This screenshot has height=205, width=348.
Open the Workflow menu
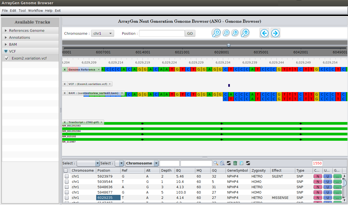(x=35, y=10)
